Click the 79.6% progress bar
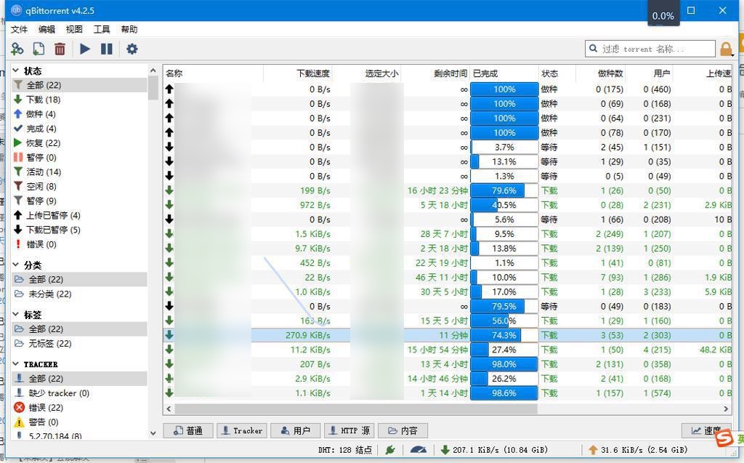Image resolution: width=744 pixels, height=463 pixels. pyautogui.click(x=504, y=190)
